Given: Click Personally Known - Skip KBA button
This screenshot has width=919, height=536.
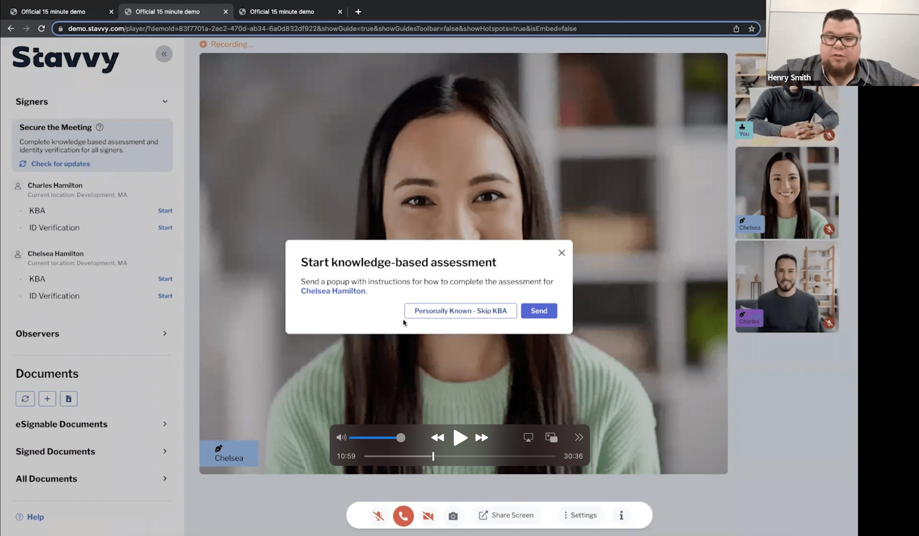Looking at the screenshot, I should pyautogui.click(x=461, y=311).
